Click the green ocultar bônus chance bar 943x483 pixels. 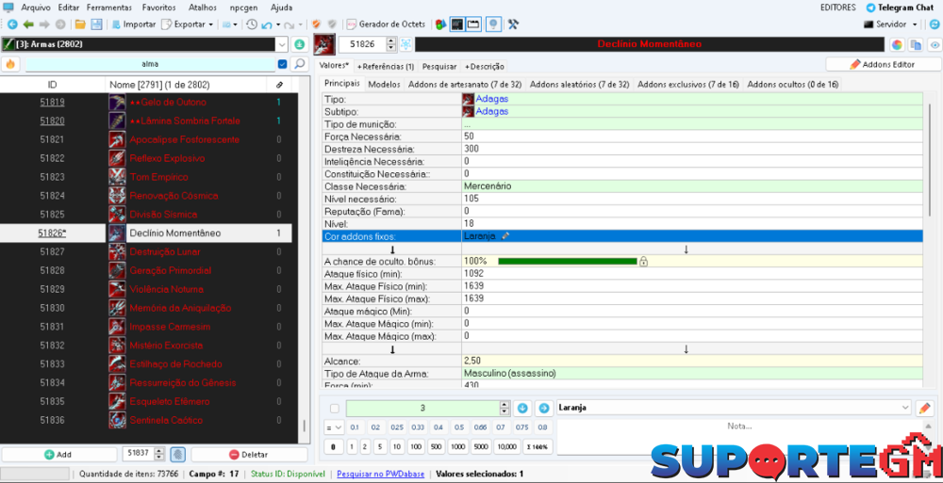coord(567,261)
